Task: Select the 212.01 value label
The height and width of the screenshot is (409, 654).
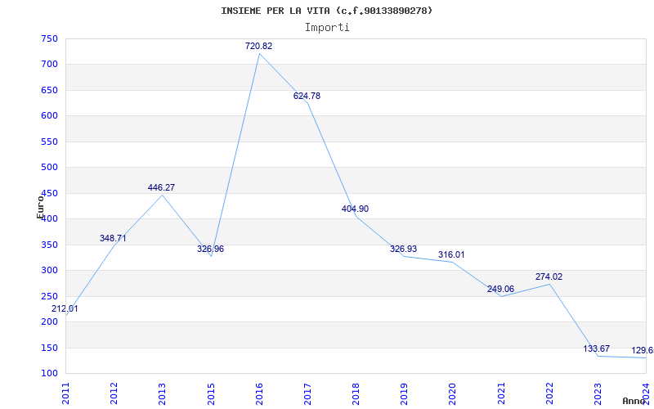Action: pyautogui.click(x=65, y=309)
